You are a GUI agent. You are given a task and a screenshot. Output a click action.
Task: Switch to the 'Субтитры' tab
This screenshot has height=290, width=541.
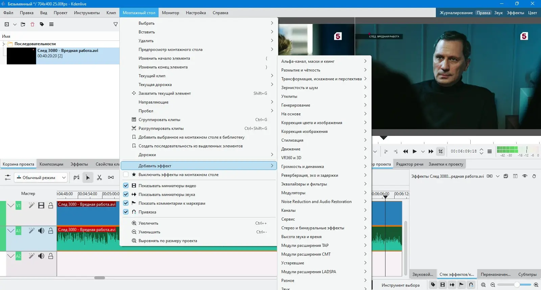(x=527, y=274)
